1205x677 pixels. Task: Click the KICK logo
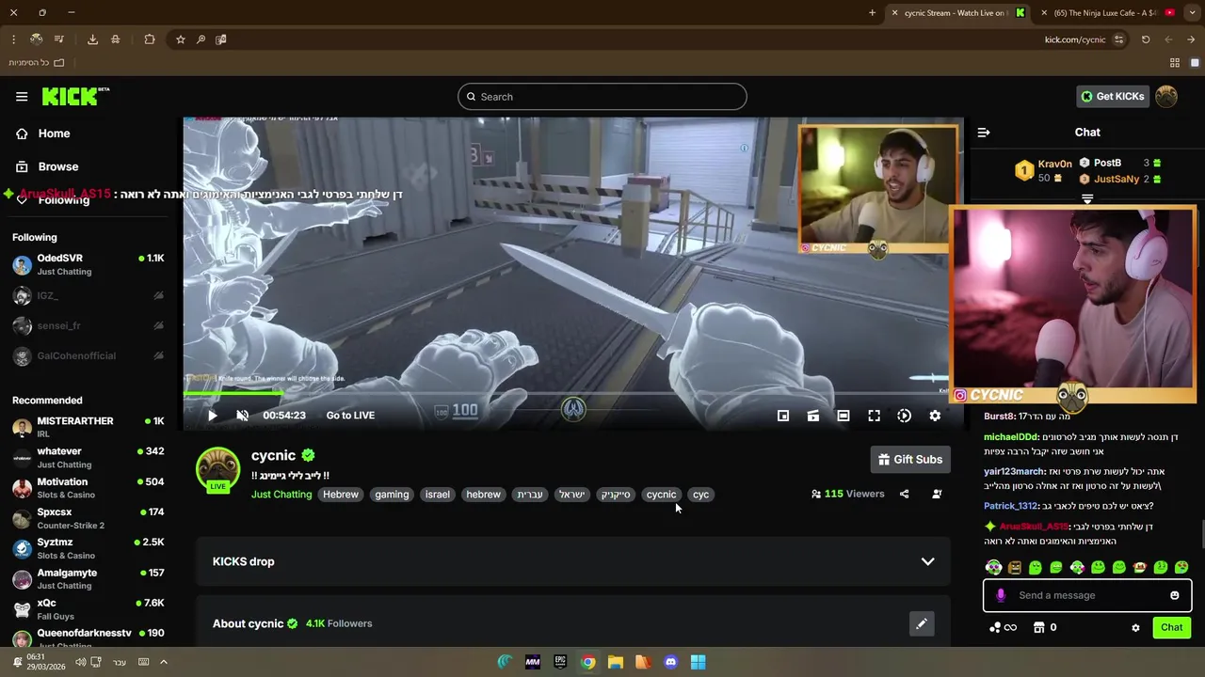click(x=75, y=96)
